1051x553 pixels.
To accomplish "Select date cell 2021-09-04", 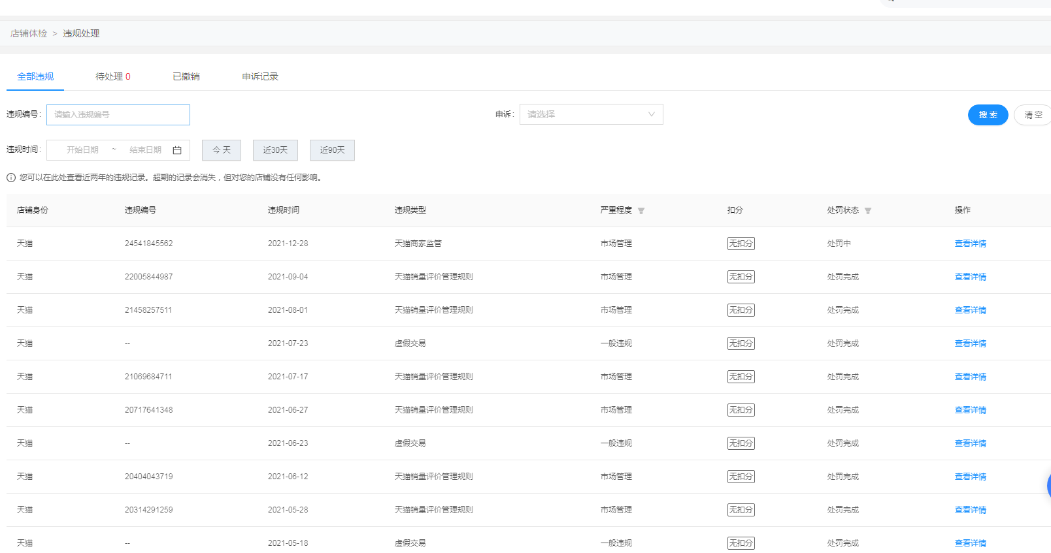I will pos(288,277).
